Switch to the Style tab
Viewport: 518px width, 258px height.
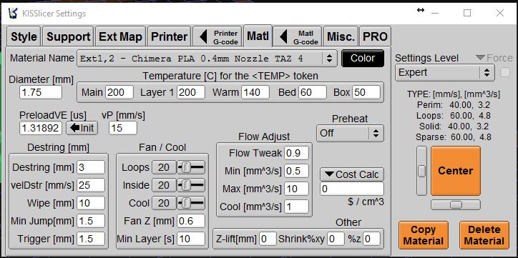[x=24, y=36]
